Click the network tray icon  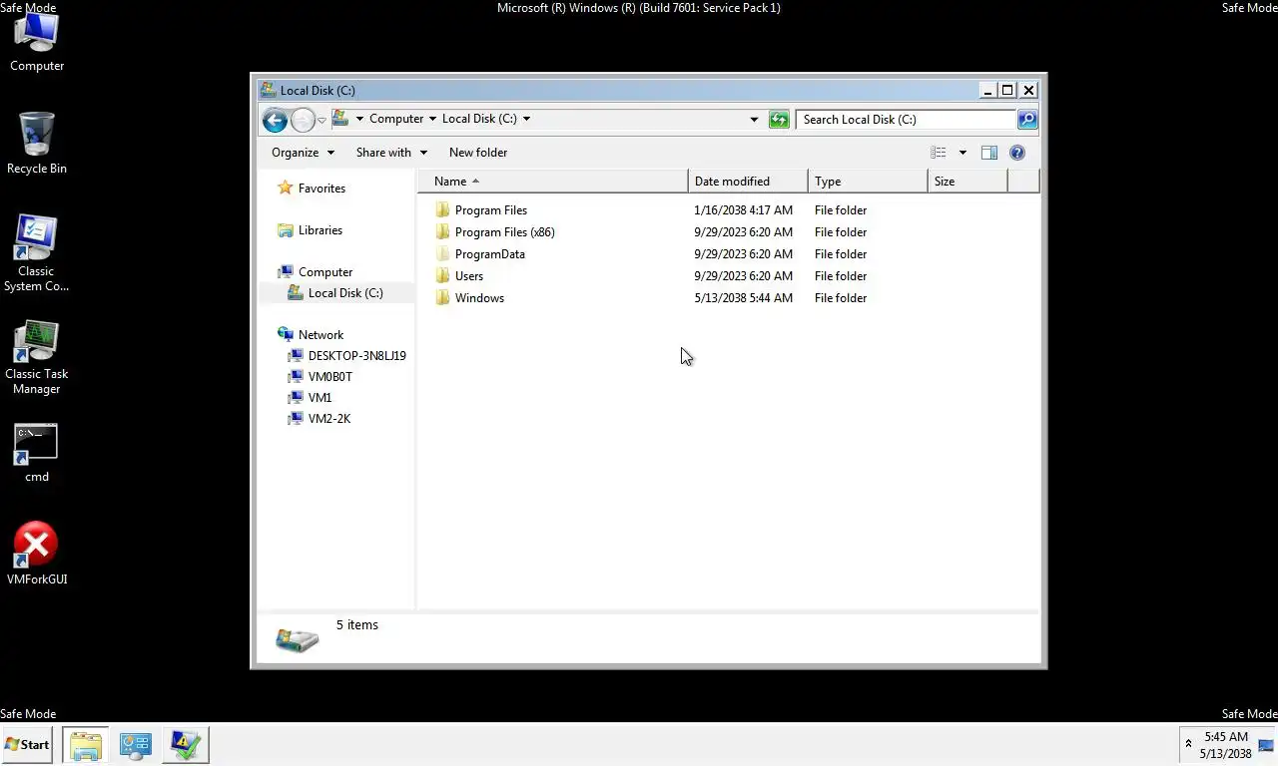point(1265,744)
